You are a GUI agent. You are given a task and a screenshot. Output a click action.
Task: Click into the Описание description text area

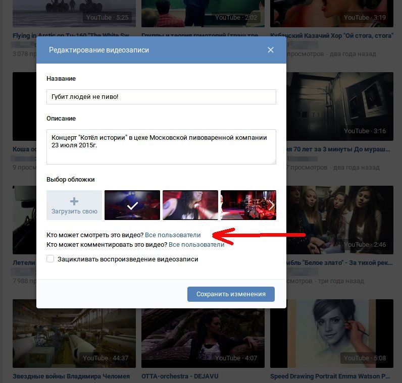coord(161,146)
